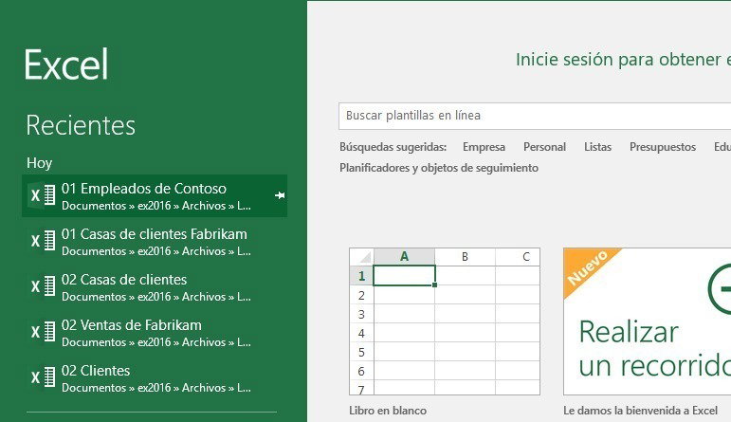Open recent file 01 Empleados de Contoso
This screenshot has width=731, height=422.
155,196
